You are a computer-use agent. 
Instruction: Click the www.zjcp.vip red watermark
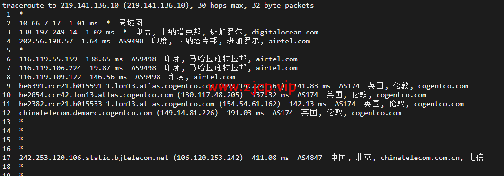pos(252,86)
